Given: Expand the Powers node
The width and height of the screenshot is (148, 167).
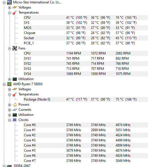Looking at the screenshot, I should click(x=9, y=105).
